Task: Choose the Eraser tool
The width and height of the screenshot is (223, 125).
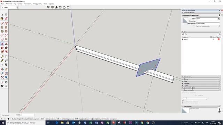Action: pyautogui.click(x=6, y=18)
